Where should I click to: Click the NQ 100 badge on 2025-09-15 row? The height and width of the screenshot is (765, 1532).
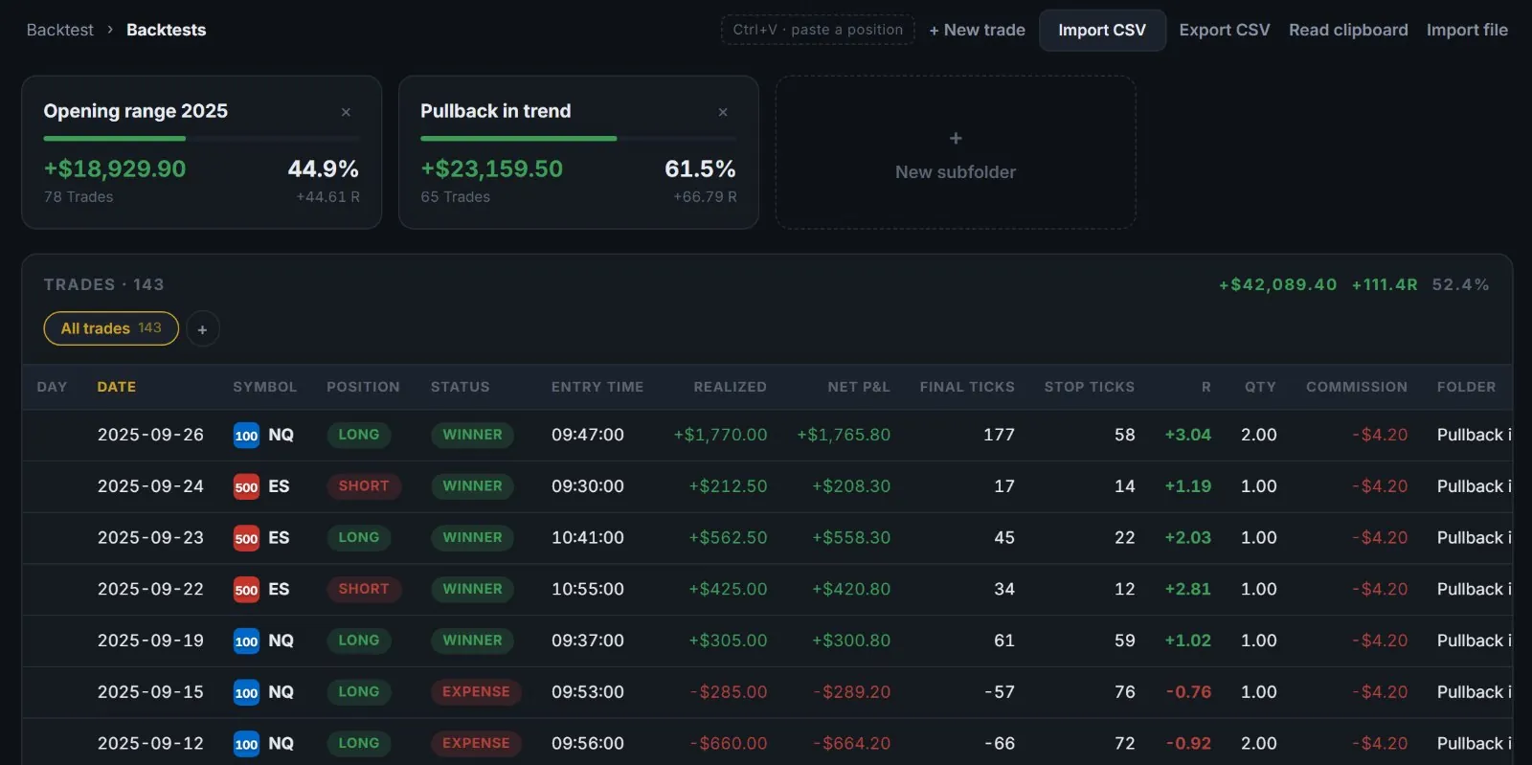(x=246, y=692)
